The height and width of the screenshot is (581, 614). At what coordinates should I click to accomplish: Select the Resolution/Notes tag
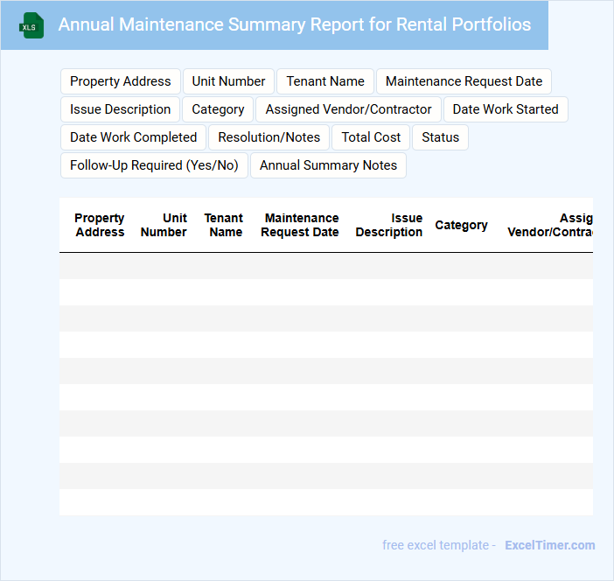[269, 137]
